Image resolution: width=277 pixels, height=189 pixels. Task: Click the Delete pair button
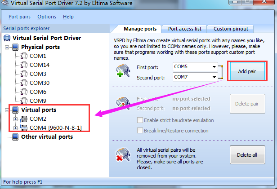point(247,104)
